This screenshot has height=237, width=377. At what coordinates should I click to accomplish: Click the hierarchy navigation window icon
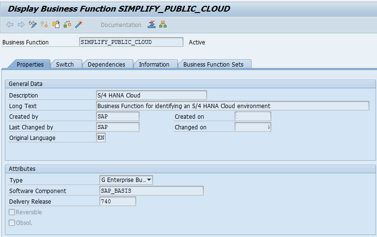[x=163, y=24]
